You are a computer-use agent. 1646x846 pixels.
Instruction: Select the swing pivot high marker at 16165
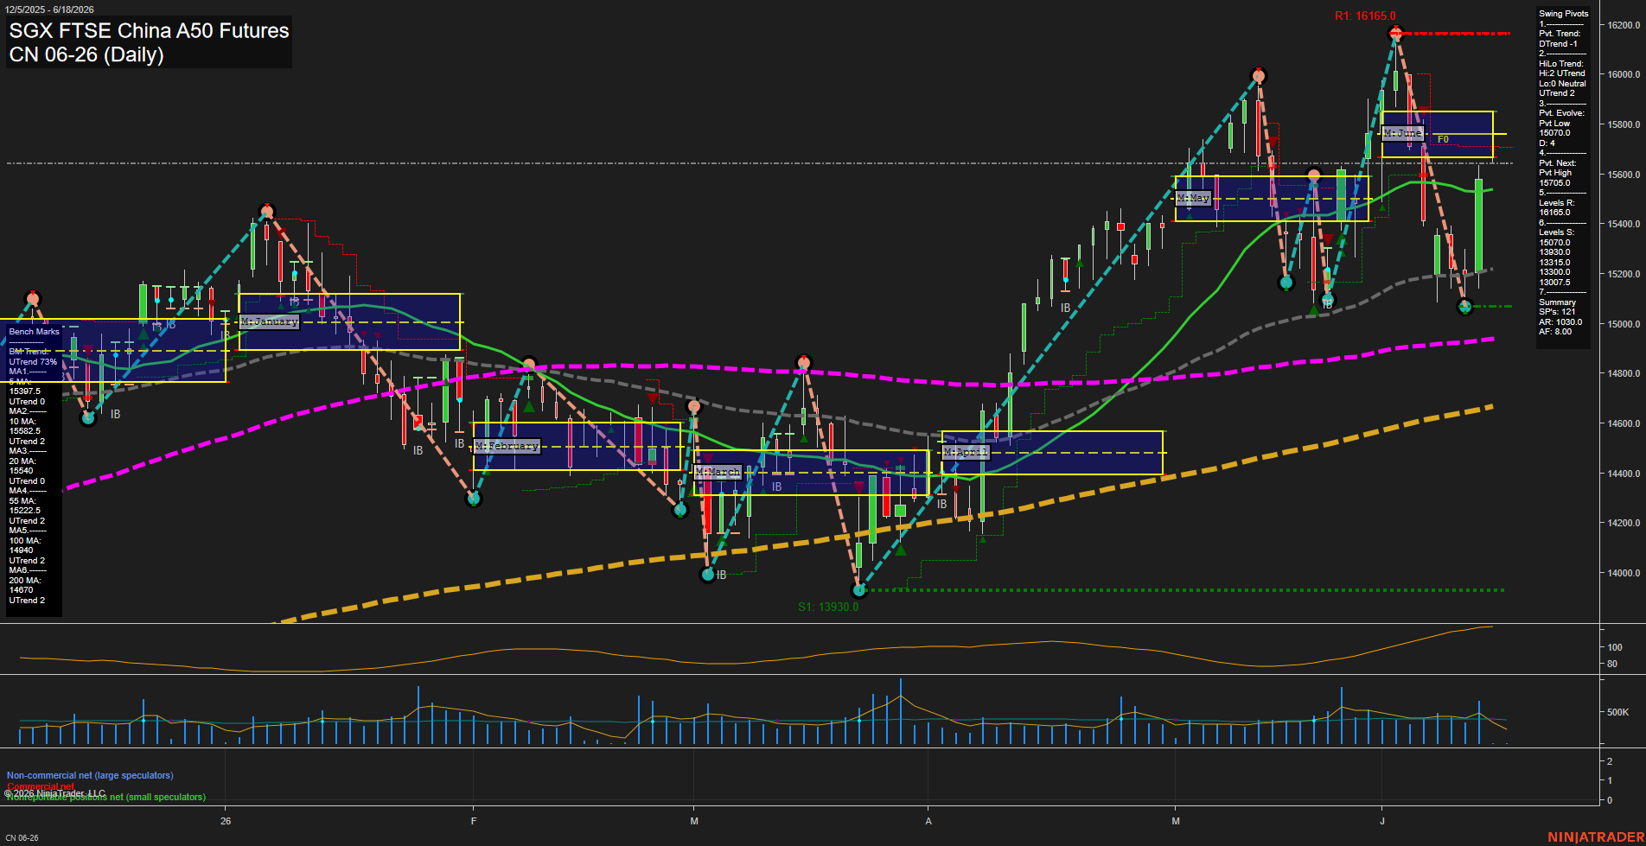click(1394, 34)
